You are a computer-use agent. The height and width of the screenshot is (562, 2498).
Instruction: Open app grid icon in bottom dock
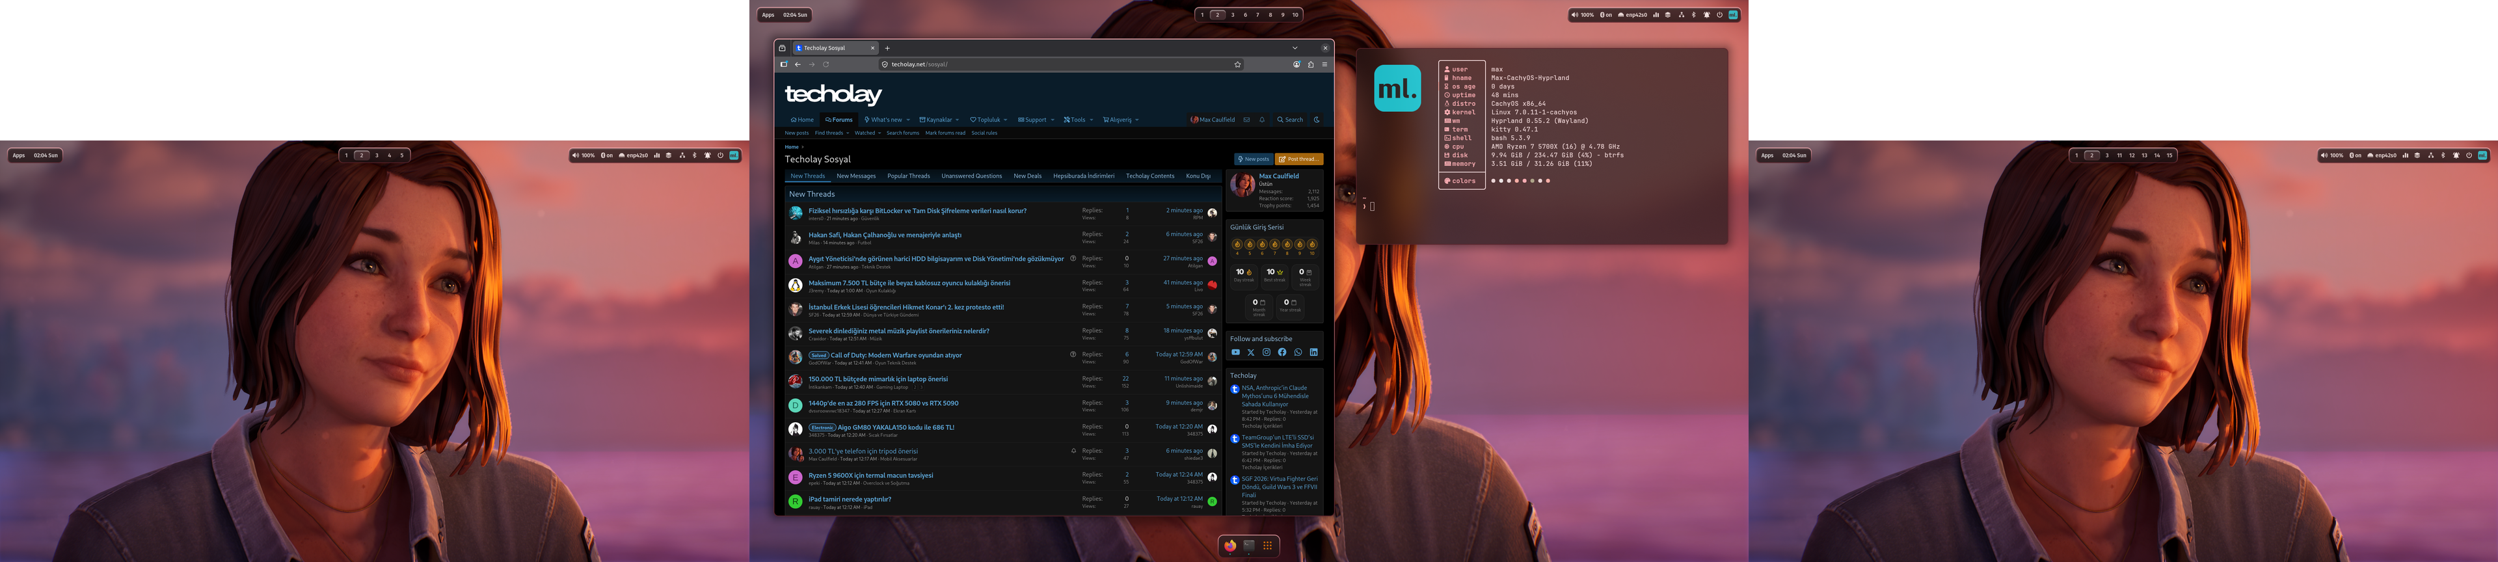click(x=1267, y=546)
